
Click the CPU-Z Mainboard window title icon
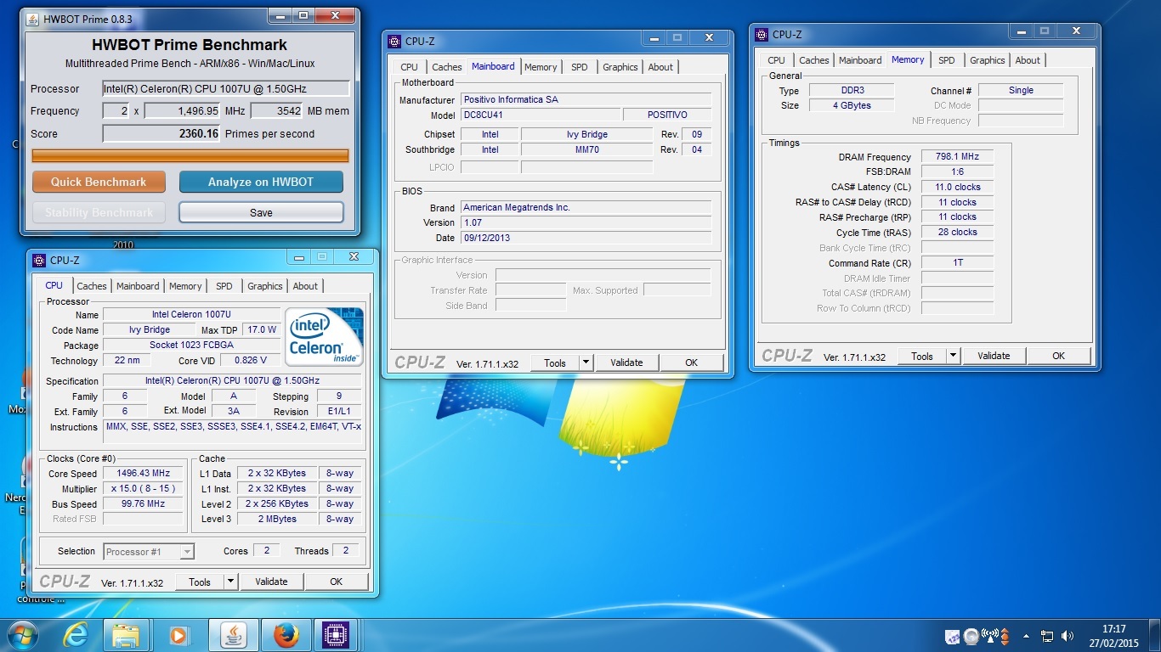click(394, 42)
